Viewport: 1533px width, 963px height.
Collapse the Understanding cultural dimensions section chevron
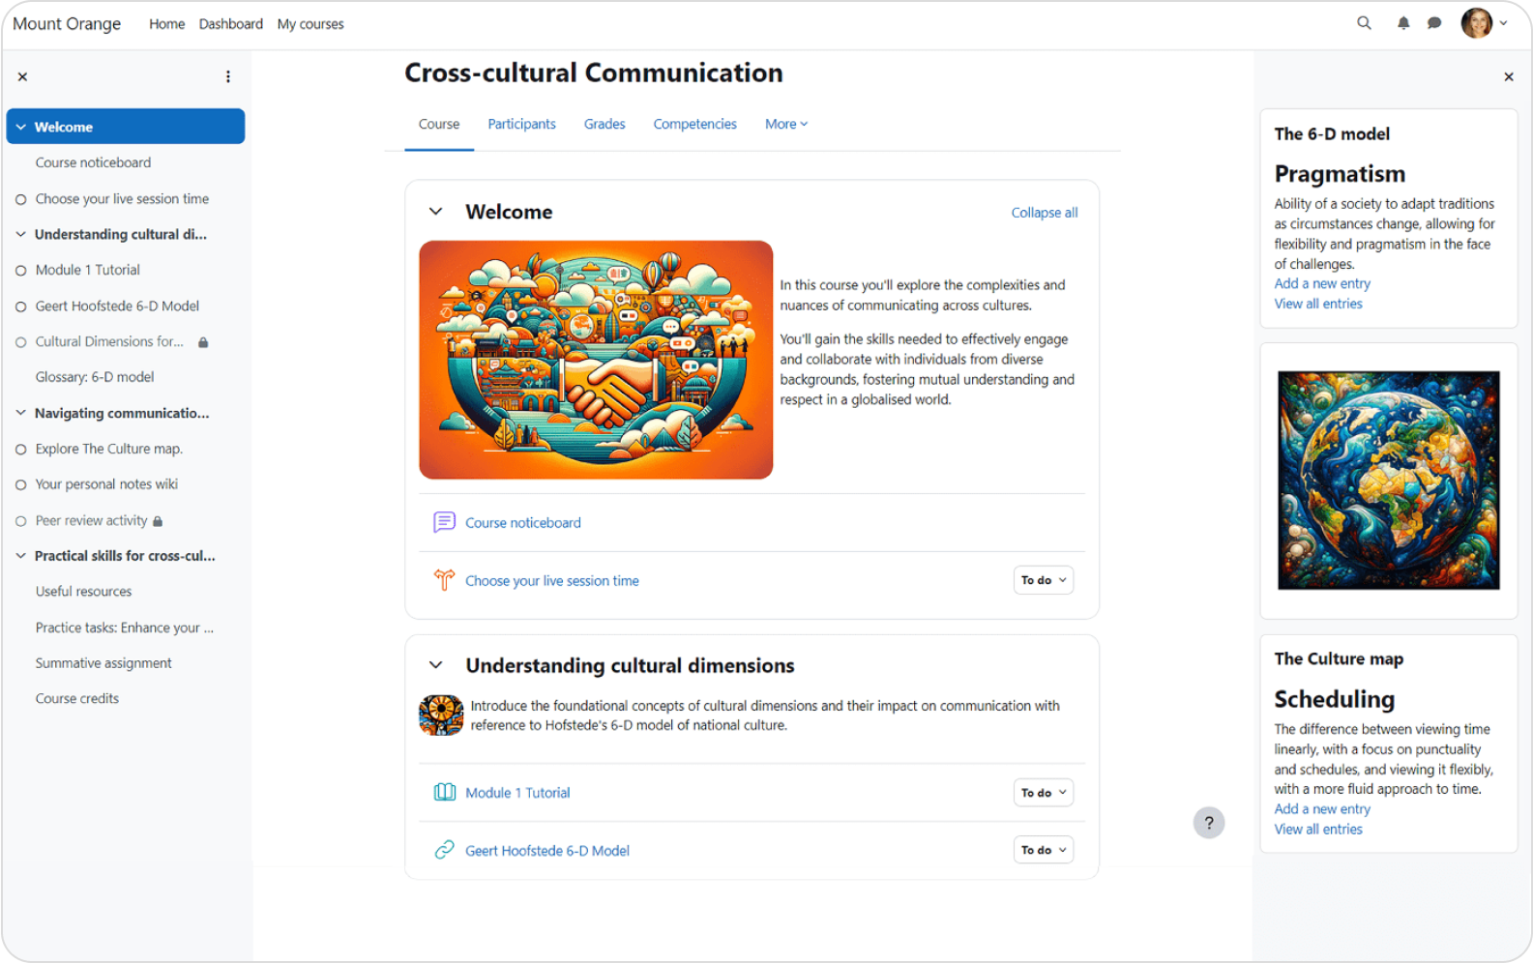436,665
